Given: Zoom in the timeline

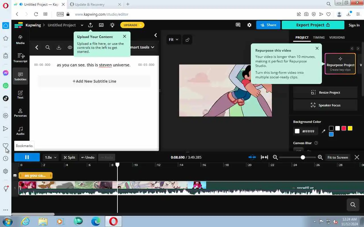Looking at the screenshot, I should (x=320, y=157).
